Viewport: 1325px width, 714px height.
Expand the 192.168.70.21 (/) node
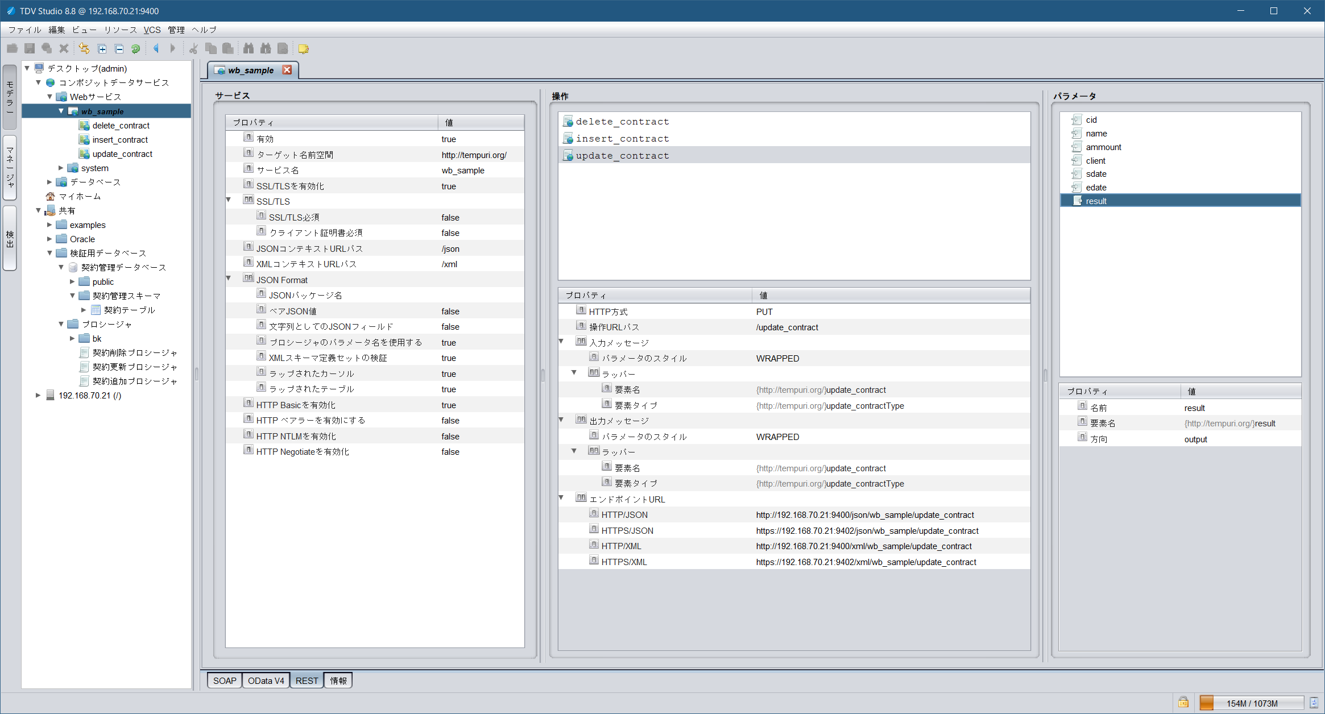[x=38, y=395]
